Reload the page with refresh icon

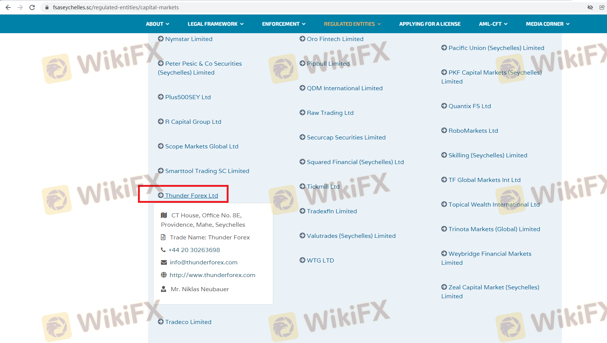click(x=32, y=7)
